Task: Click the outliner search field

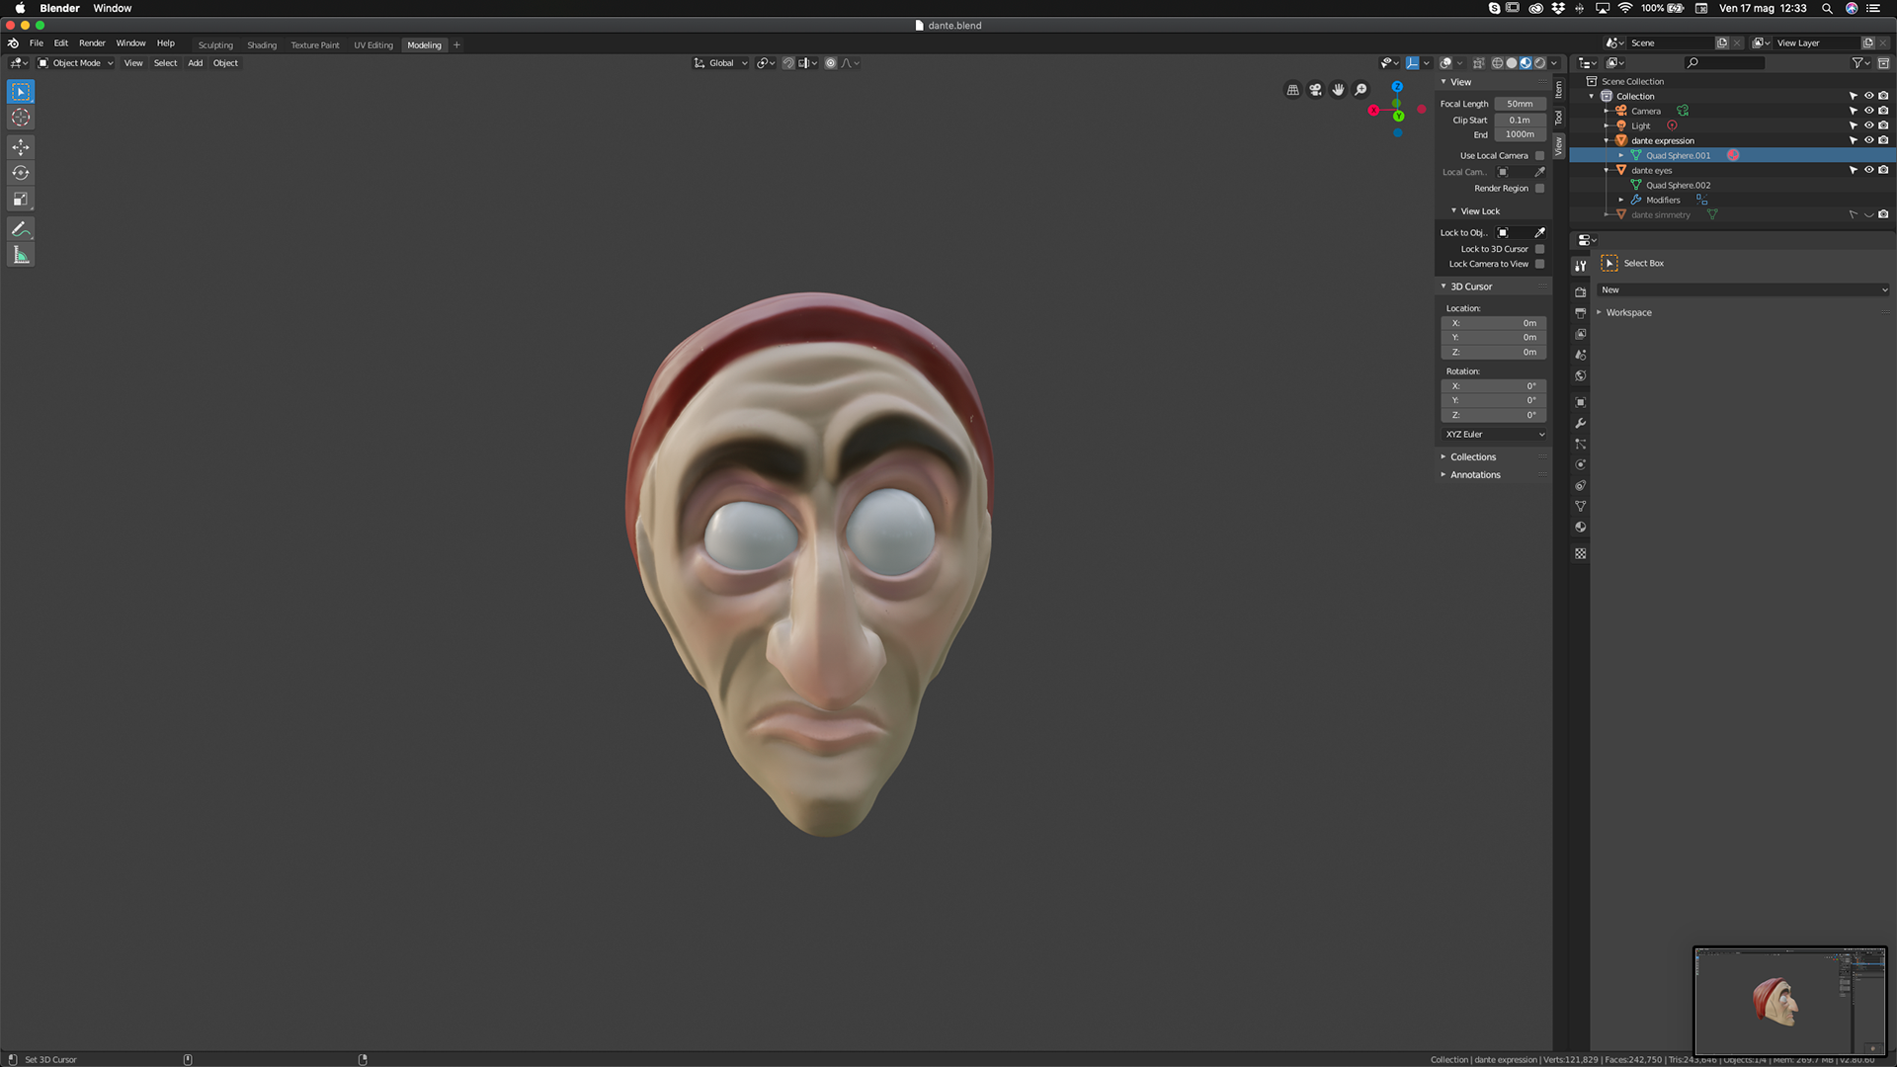Action: (x=1724, y=63)
